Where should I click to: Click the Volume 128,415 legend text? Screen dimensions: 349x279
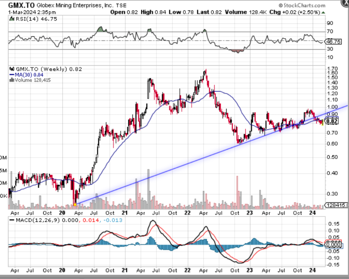[x=33, y=80]
